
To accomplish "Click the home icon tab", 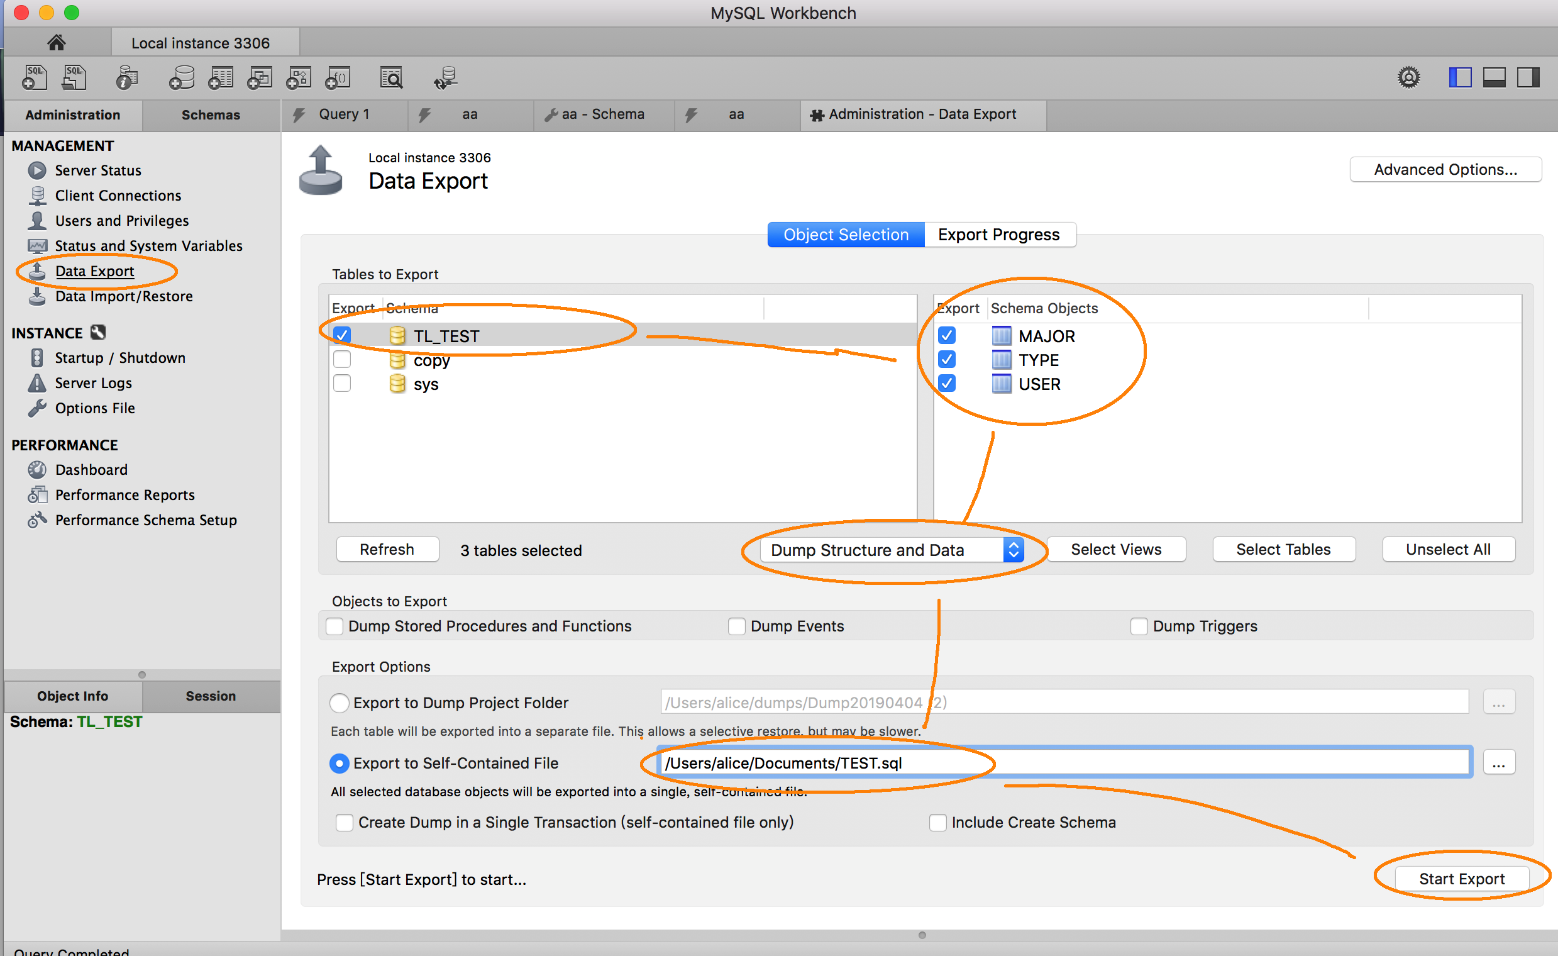I will pyautogui.click(x=57, y=42).
